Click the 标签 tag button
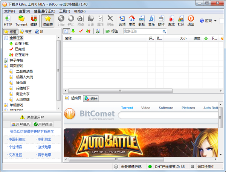The image size is (226, 172). click(x=112, y=31)
